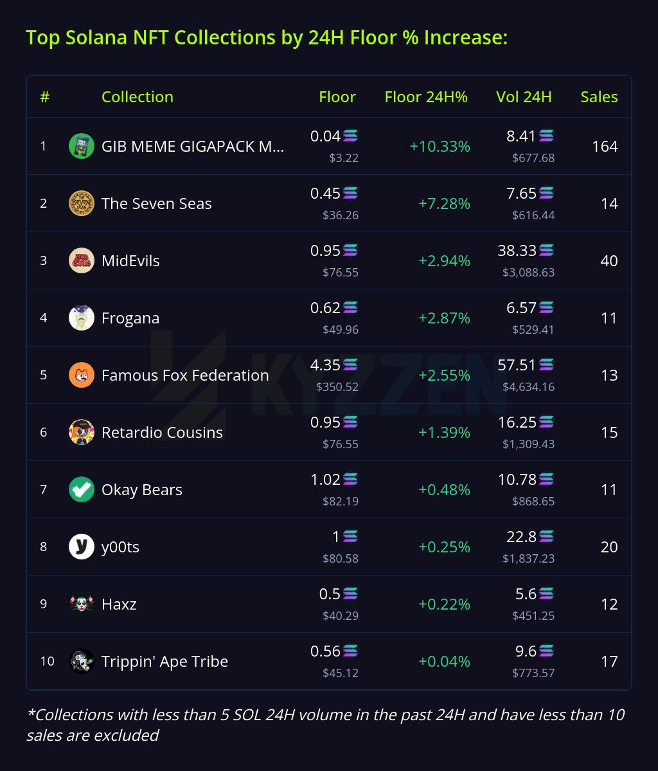Click the Solana icon beside 57.51 volume
The image size is (658, 771).
546,365
